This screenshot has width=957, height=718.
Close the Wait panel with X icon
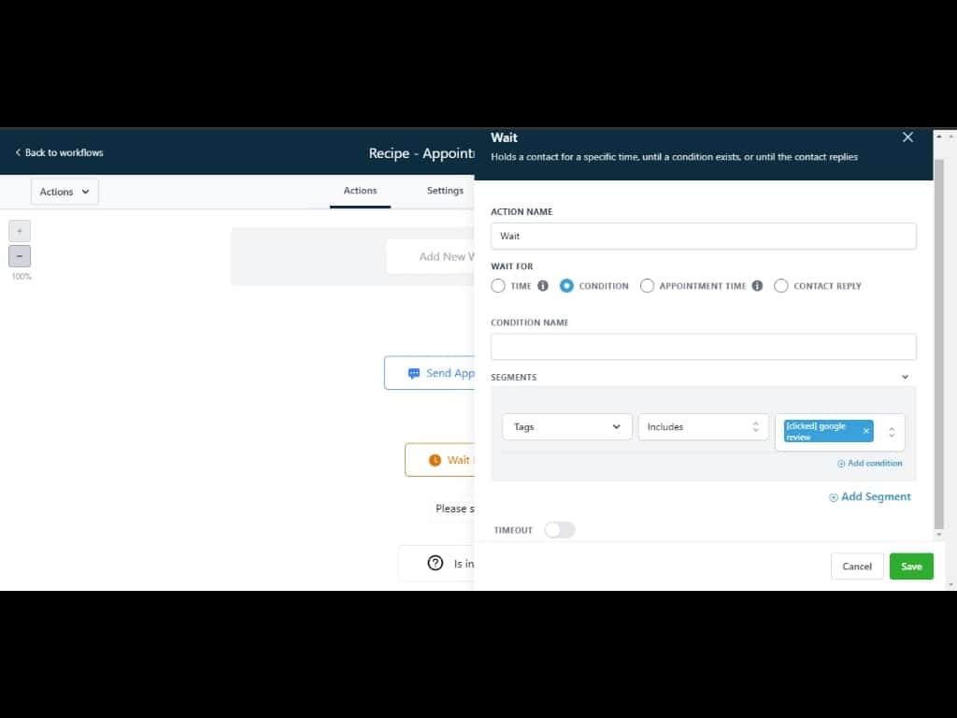pos(907,137)
